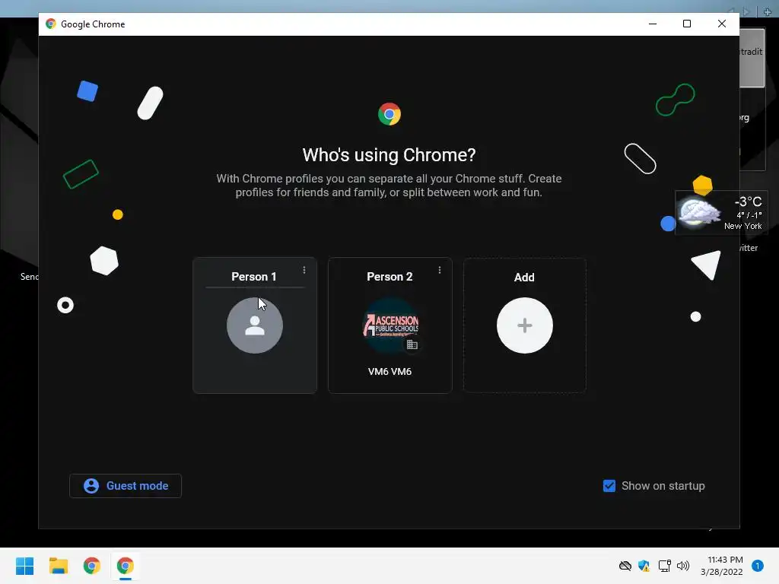Open the Person 2 three-dot menu

pyautogui.click(x=439, y=270)
